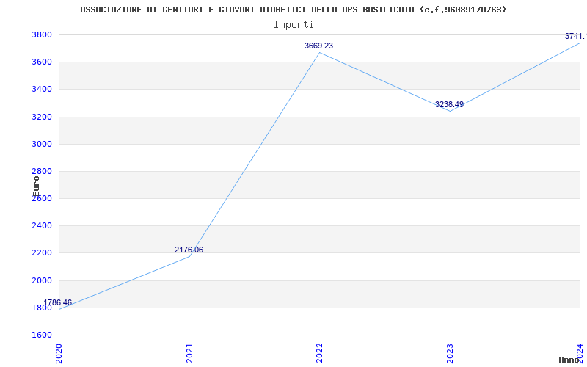The height and width of the screenshot is (367, 587).
Task: Click the data label 3669.23
Action: [318, 46]
